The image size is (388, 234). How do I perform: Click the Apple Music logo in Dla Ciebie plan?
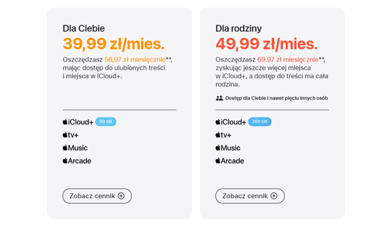[x=75, y=148]
